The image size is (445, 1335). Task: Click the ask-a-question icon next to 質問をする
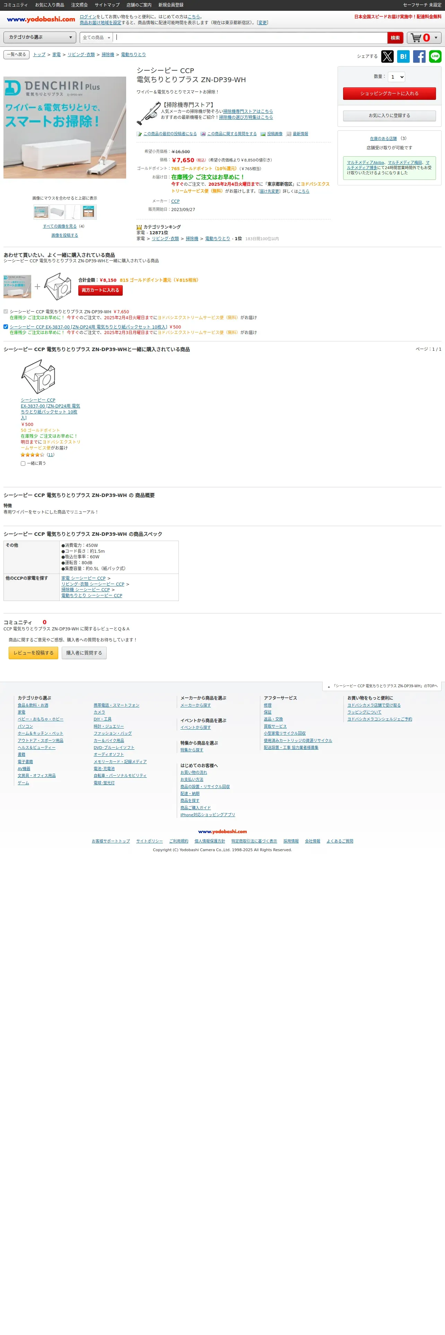pos(203,134)
